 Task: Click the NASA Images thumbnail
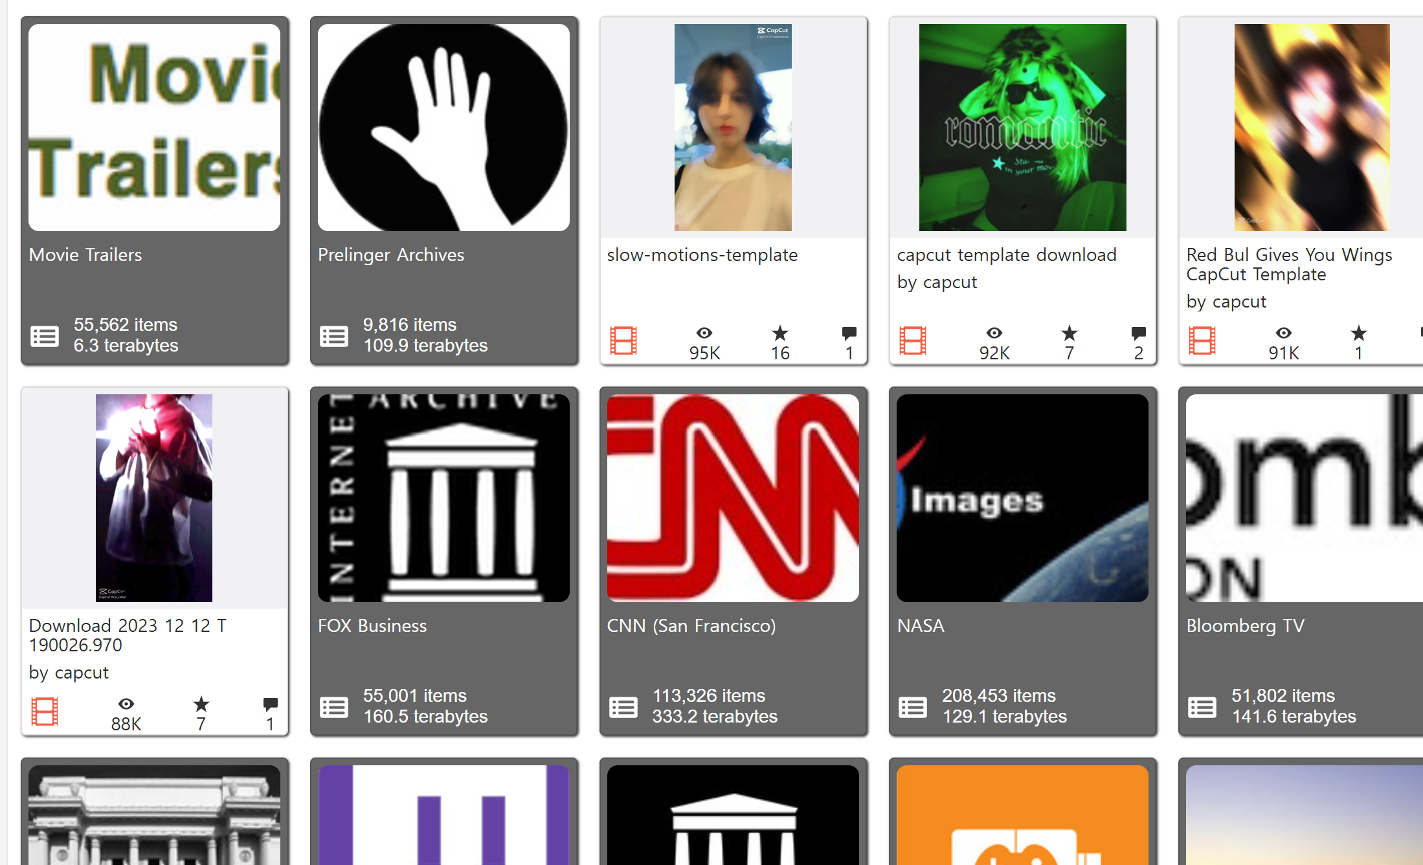click(x=1022, y=499)
